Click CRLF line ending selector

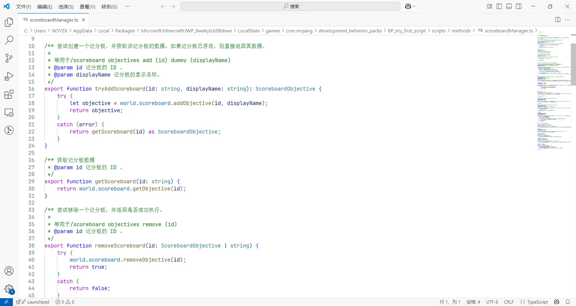[x=509, y=302]
